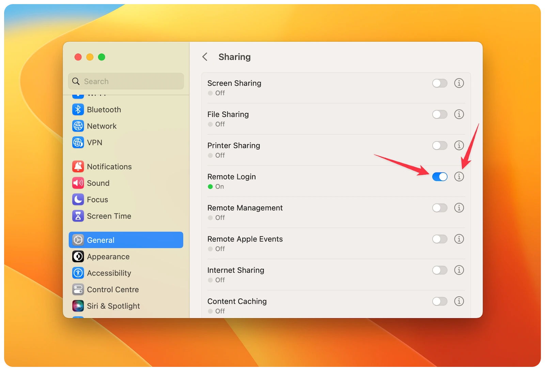The width and height of the screenshot is (545, 371).
Task: Open Focus settings pane
Action: coord(126,199)
